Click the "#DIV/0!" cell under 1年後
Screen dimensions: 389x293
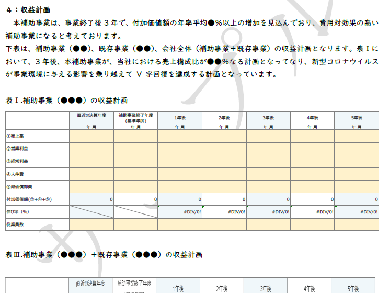pyautogui.click(x=180, y=212)
